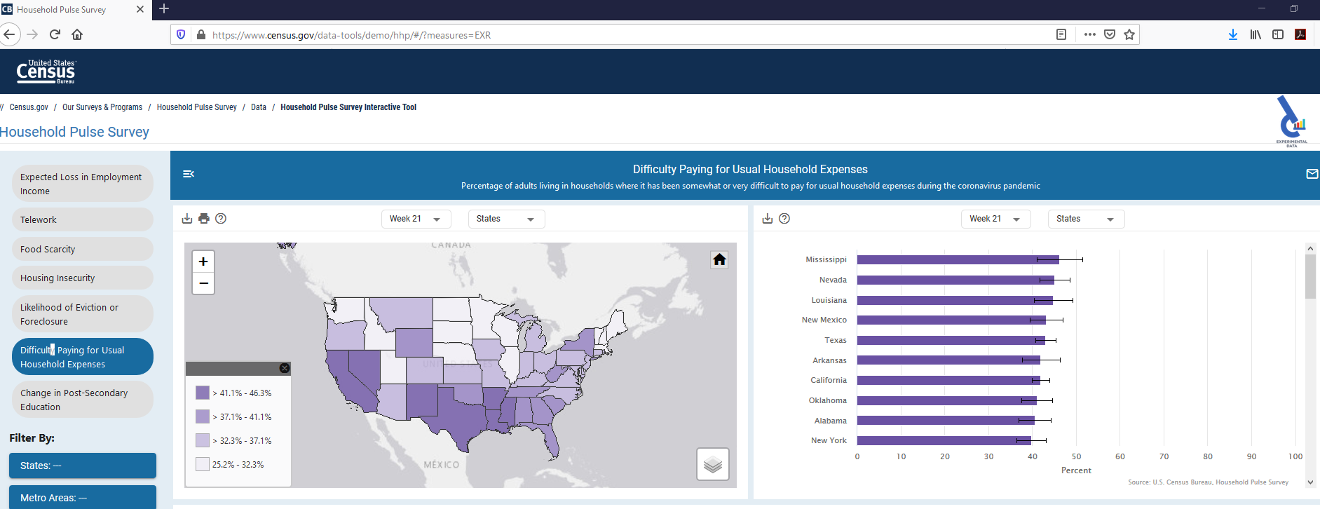Click the darkest purple legend swatch
Viewport: 1320px width, 509px height.
point(203,393)
